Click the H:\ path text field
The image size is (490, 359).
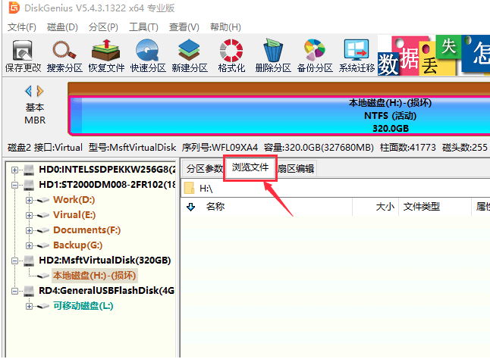[335, 188]
